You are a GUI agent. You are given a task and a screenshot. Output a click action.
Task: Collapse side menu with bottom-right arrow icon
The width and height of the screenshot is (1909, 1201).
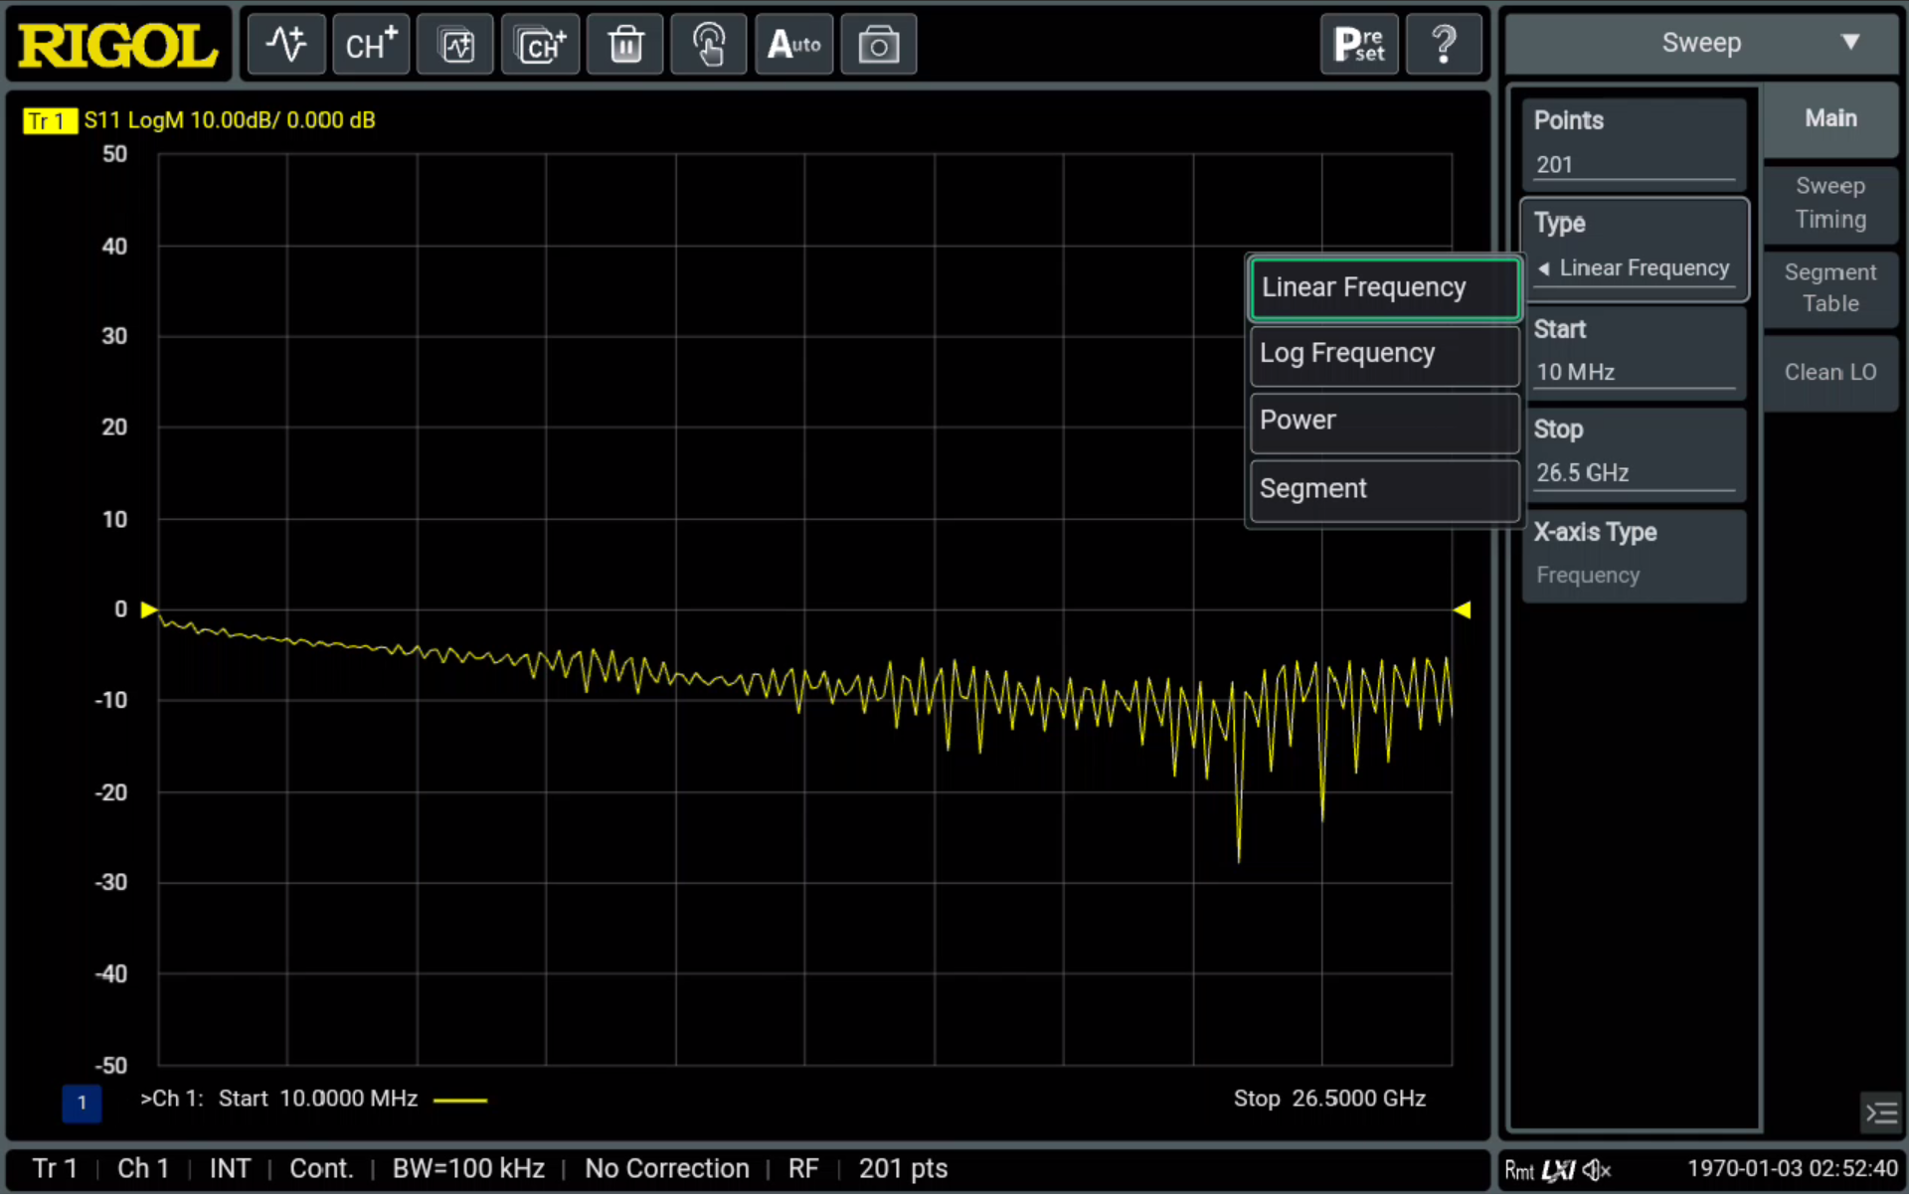(1880, 1113)
